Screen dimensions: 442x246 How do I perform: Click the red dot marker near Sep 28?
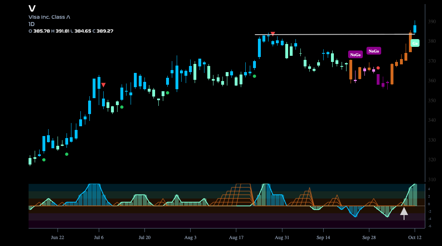coord(378,68)
